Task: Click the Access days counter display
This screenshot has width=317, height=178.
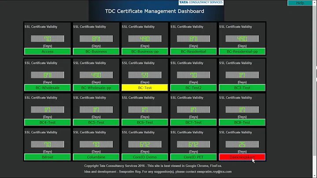Action: pyautogui.click(x=48, y=39)
